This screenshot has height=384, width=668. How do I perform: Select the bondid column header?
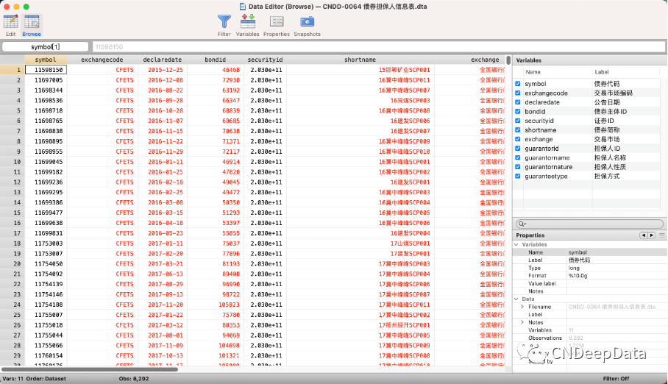215,60
